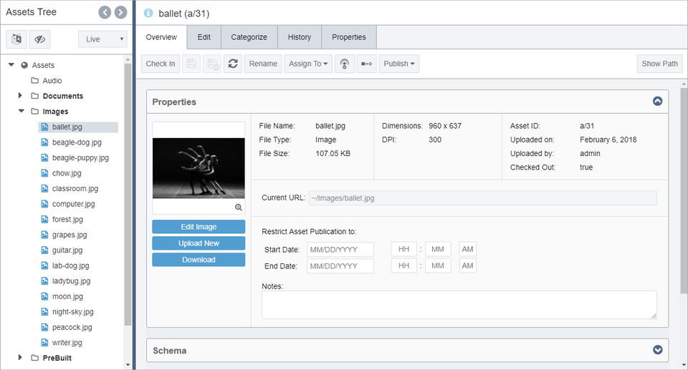Image resolution: width=688 pixels, height=370 pixels.
Task: Click the magnify icon under the thumbnail
Action: click(x=238, y=208)
